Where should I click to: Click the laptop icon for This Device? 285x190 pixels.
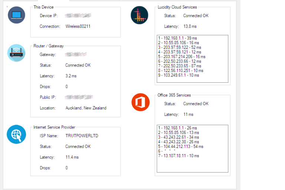coord(16,15)
